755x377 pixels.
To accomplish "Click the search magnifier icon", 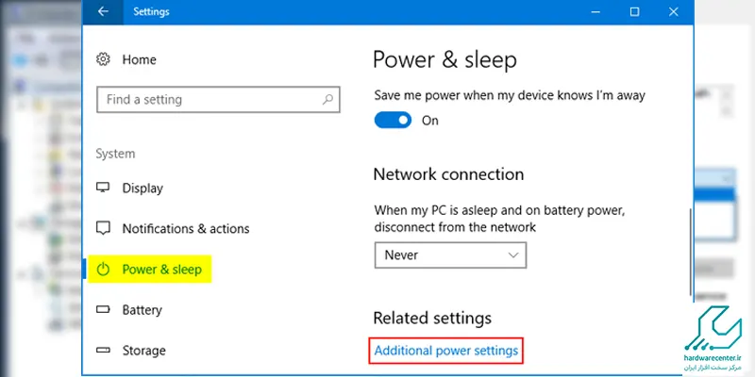I will click(x=327, y=100).
